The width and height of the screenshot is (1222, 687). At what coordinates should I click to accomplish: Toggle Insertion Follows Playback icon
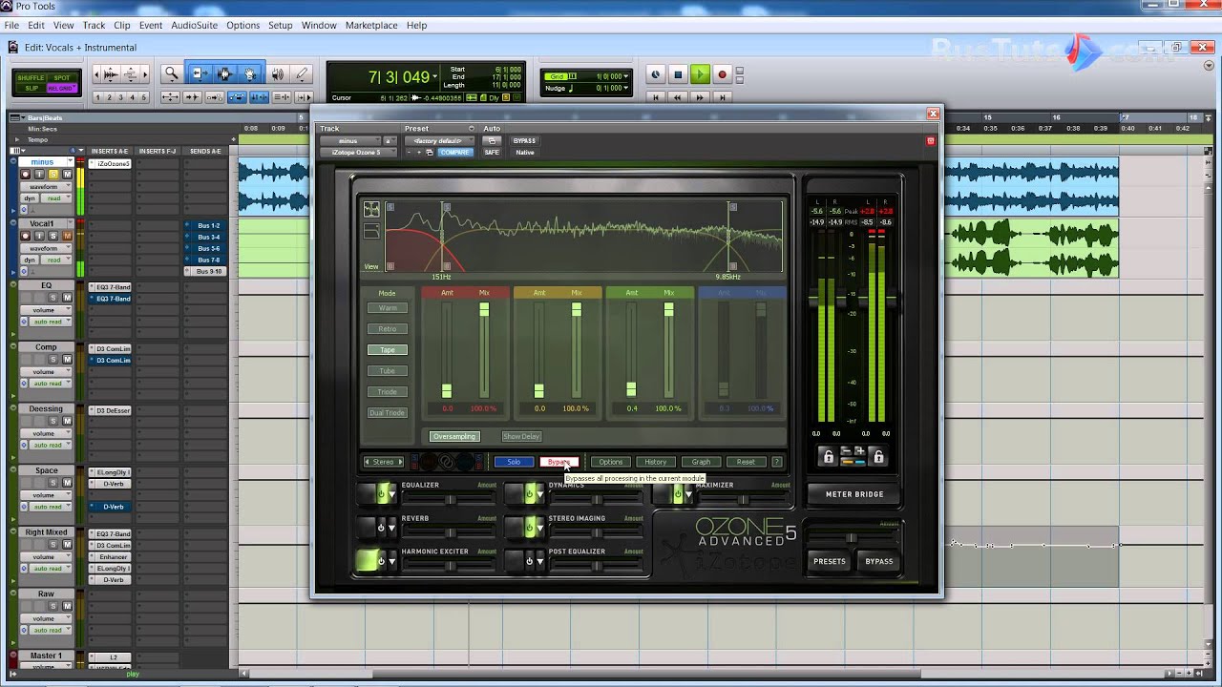point(305,97)
